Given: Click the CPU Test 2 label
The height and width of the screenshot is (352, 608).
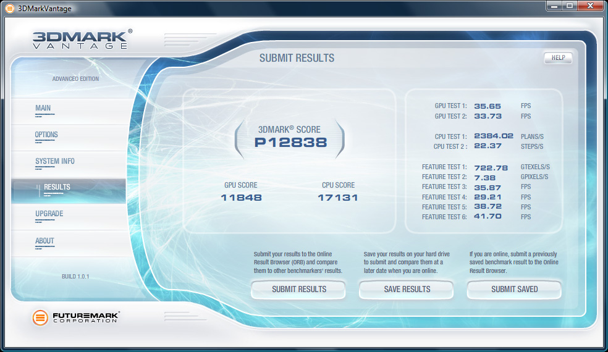Looking at the screenshot, I should 450,146.
